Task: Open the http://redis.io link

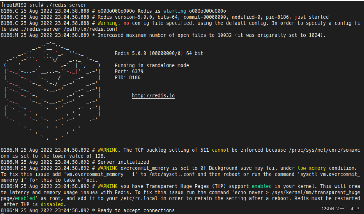Action: [x=153, y=95]
